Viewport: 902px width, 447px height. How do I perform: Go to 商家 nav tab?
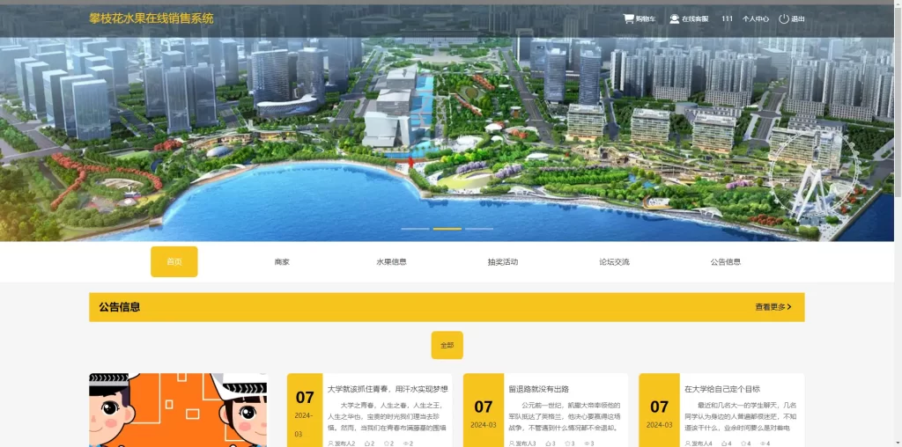(x=282, y=262)
